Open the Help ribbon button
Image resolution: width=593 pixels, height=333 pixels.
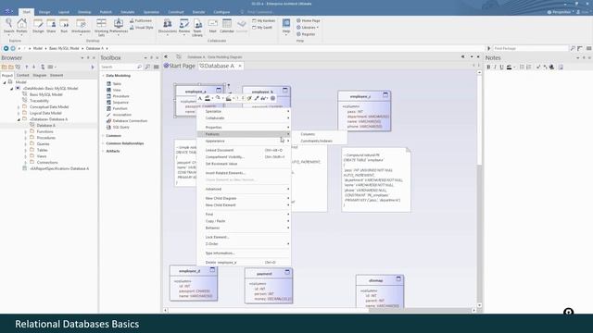[x=286, y=26]
